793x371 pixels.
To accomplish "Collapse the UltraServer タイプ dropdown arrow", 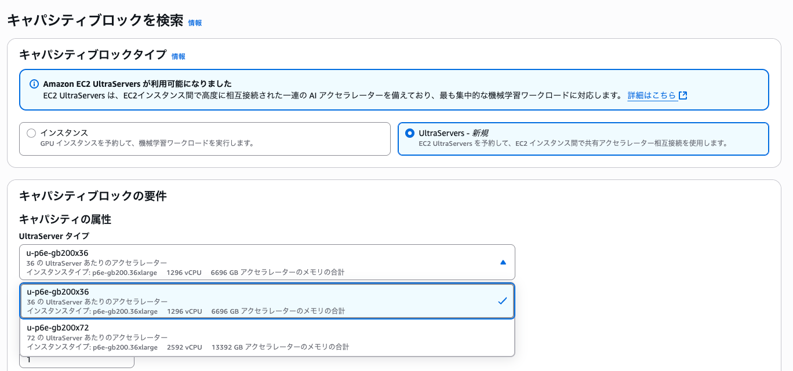I will click(503, 262).
